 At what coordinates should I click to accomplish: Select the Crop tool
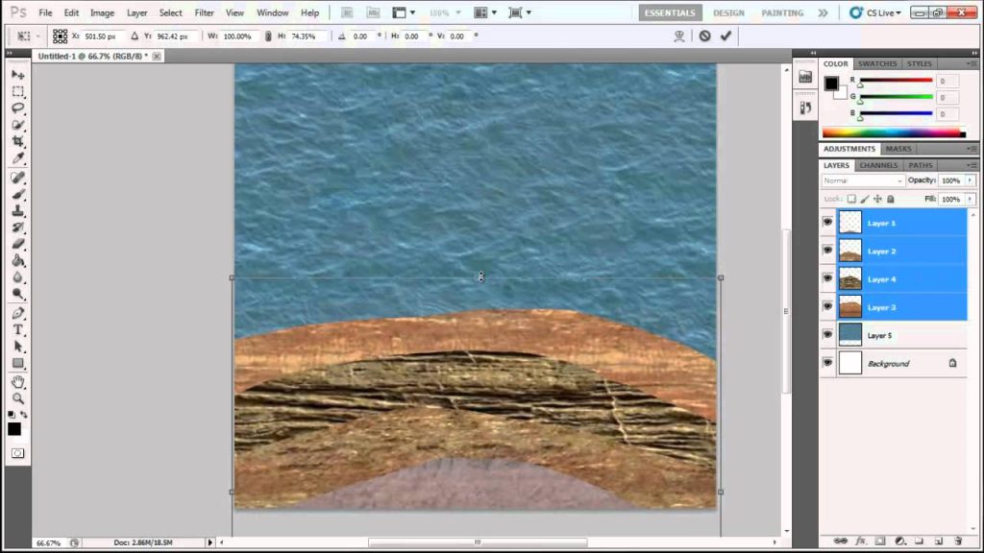(x=17, y=141)
